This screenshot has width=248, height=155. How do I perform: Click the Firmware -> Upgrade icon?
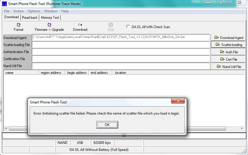[49, 25]
